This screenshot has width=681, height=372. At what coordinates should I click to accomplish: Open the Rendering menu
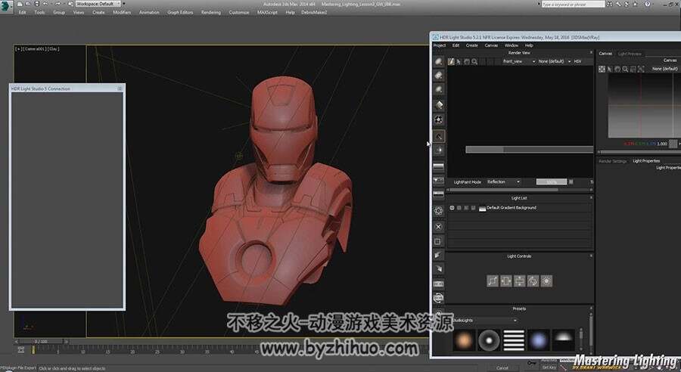(211, 12)
